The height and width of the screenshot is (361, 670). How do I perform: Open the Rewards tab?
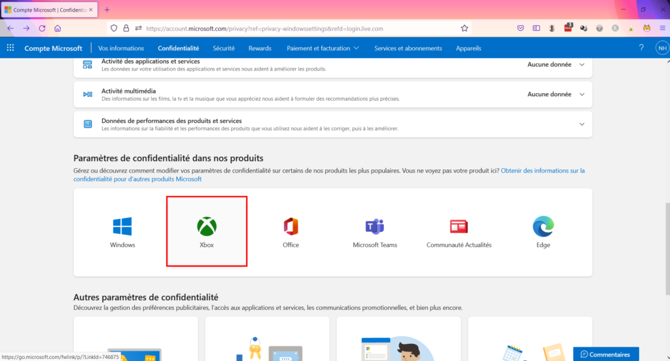260,48
